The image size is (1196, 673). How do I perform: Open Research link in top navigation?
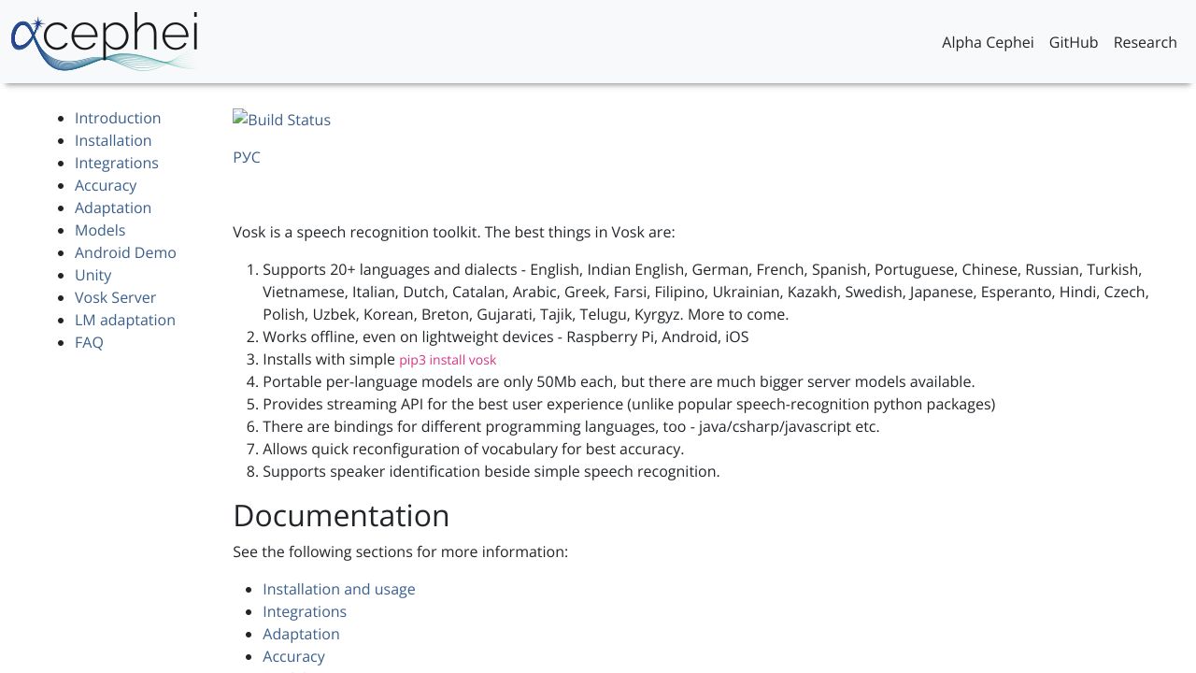point(1145,42)
